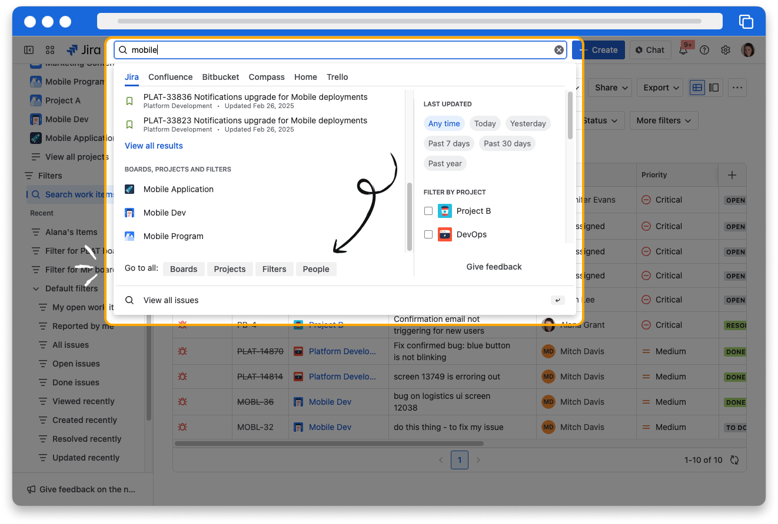Click the browser tabs icon in the title bar
778x524 pixels.
746,21
